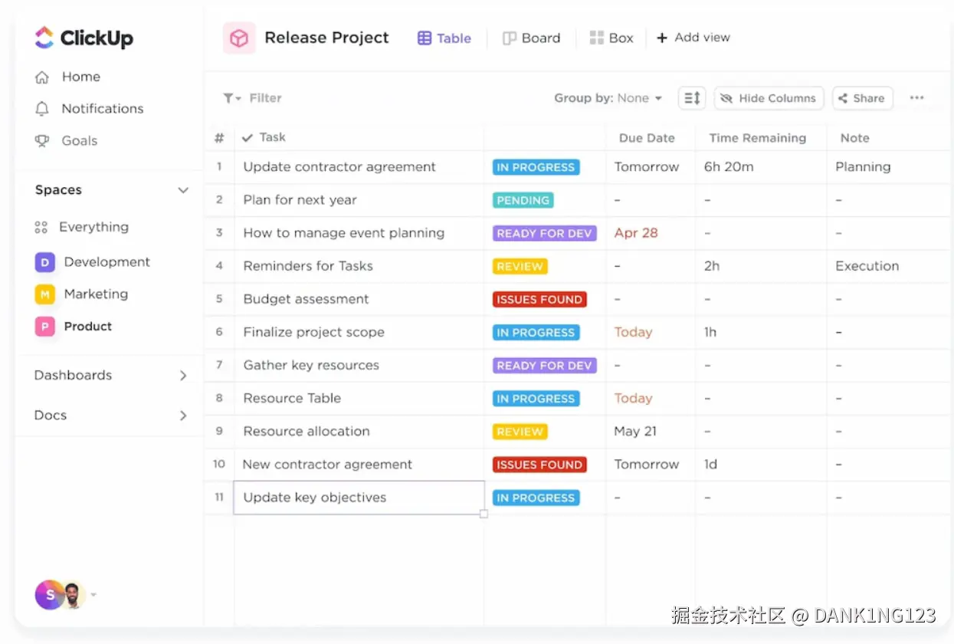The width and height of the screenshot is (954, 644).
Task: Click the "Execution" note cell
Action: click(867, 266)
